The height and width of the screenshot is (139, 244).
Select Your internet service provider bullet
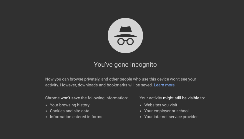[x=171, y=117]
